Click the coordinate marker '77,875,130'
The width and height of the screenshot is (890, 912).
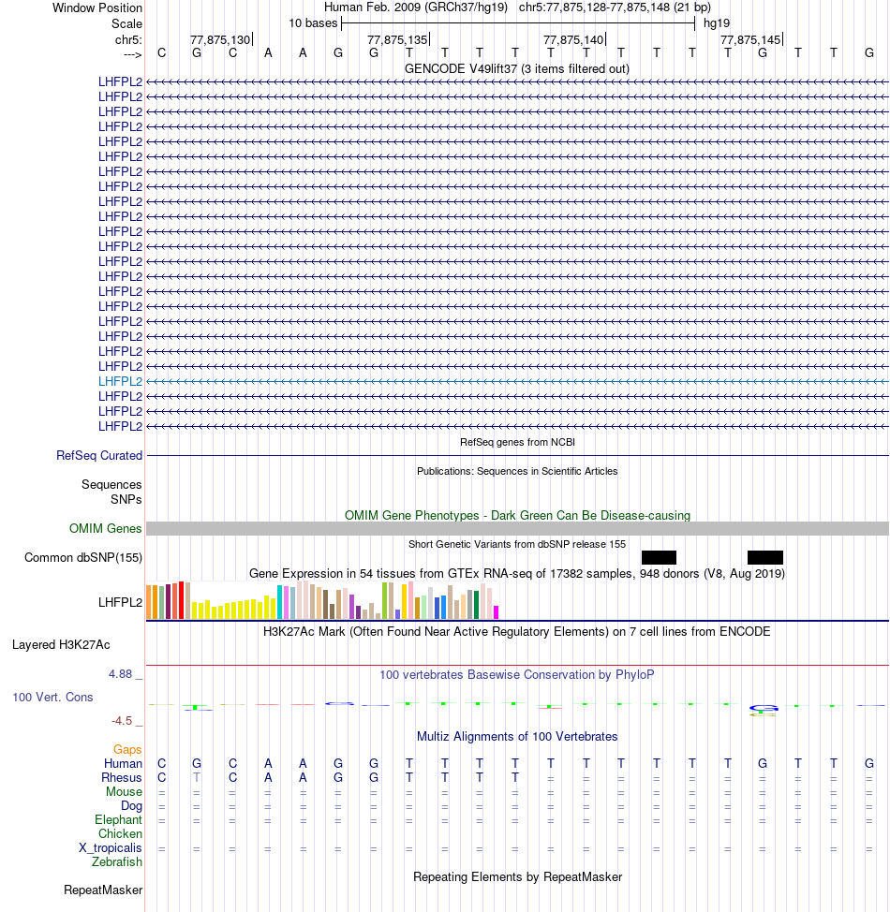(x=220, y=39)
